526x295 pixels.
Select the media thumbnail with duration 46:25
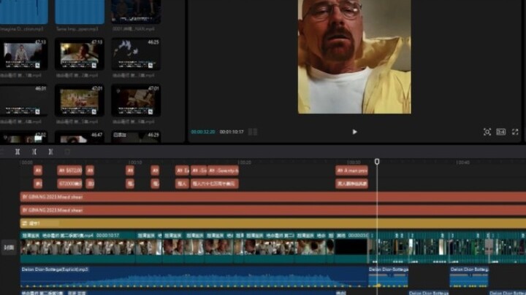click(x=136, y=54)
